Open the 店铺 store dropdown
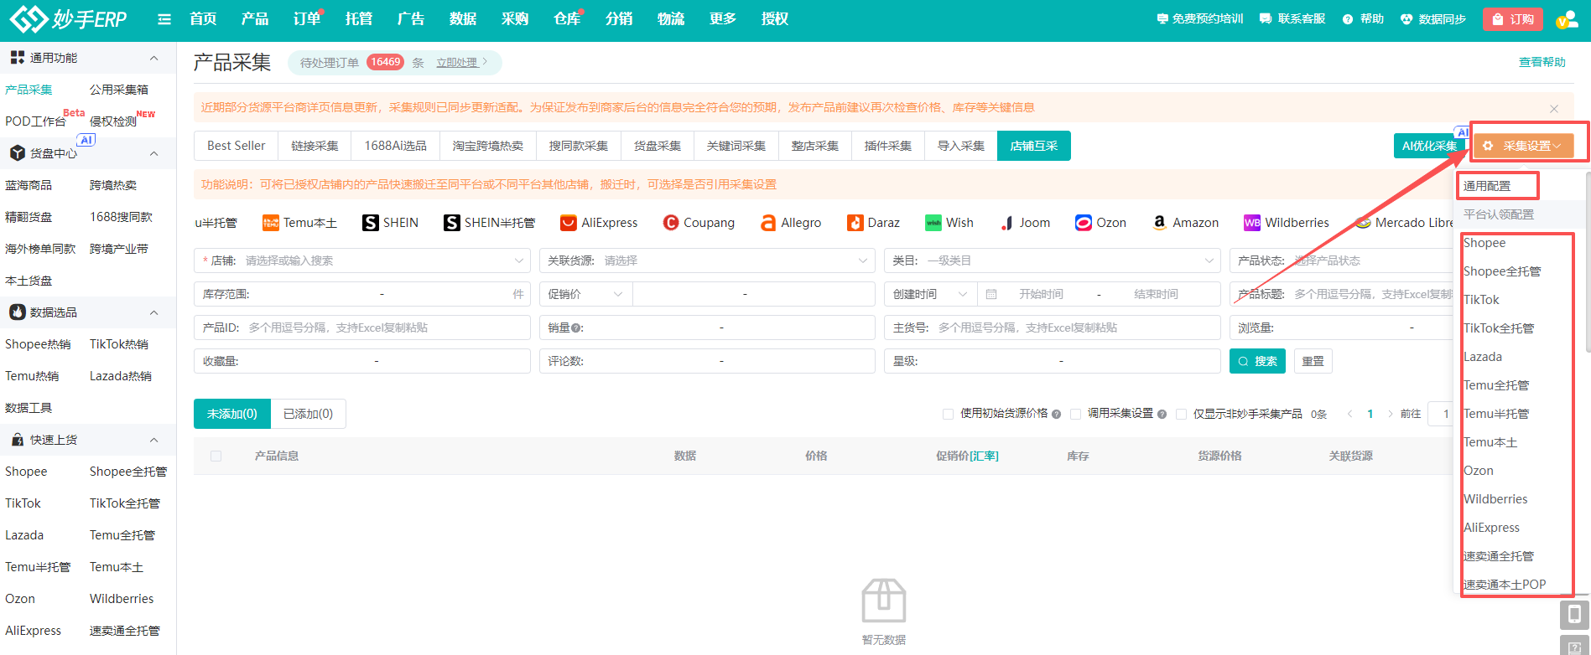Screen dimensions: 1591x655 361,260
